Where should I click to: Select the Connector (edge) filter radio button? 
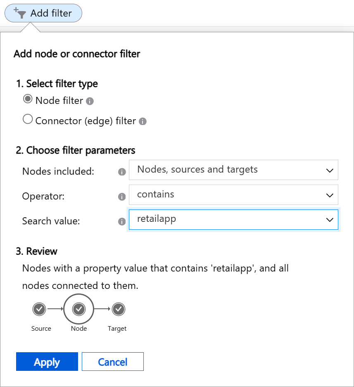(28, 120)
